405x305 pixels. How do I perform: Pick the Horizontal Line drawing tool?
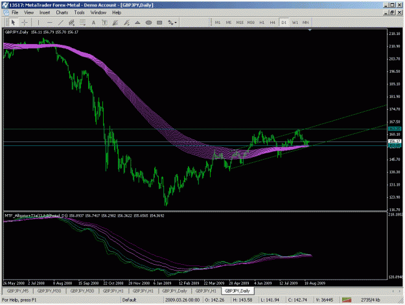point(49,23)
